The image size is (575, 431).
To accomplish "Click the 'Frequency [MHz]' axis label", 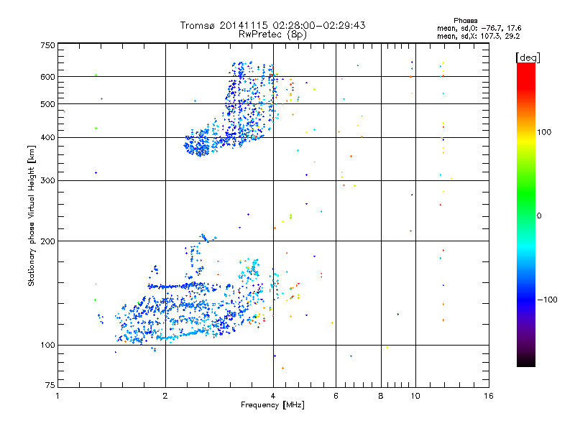I will [x=272, y=405].
